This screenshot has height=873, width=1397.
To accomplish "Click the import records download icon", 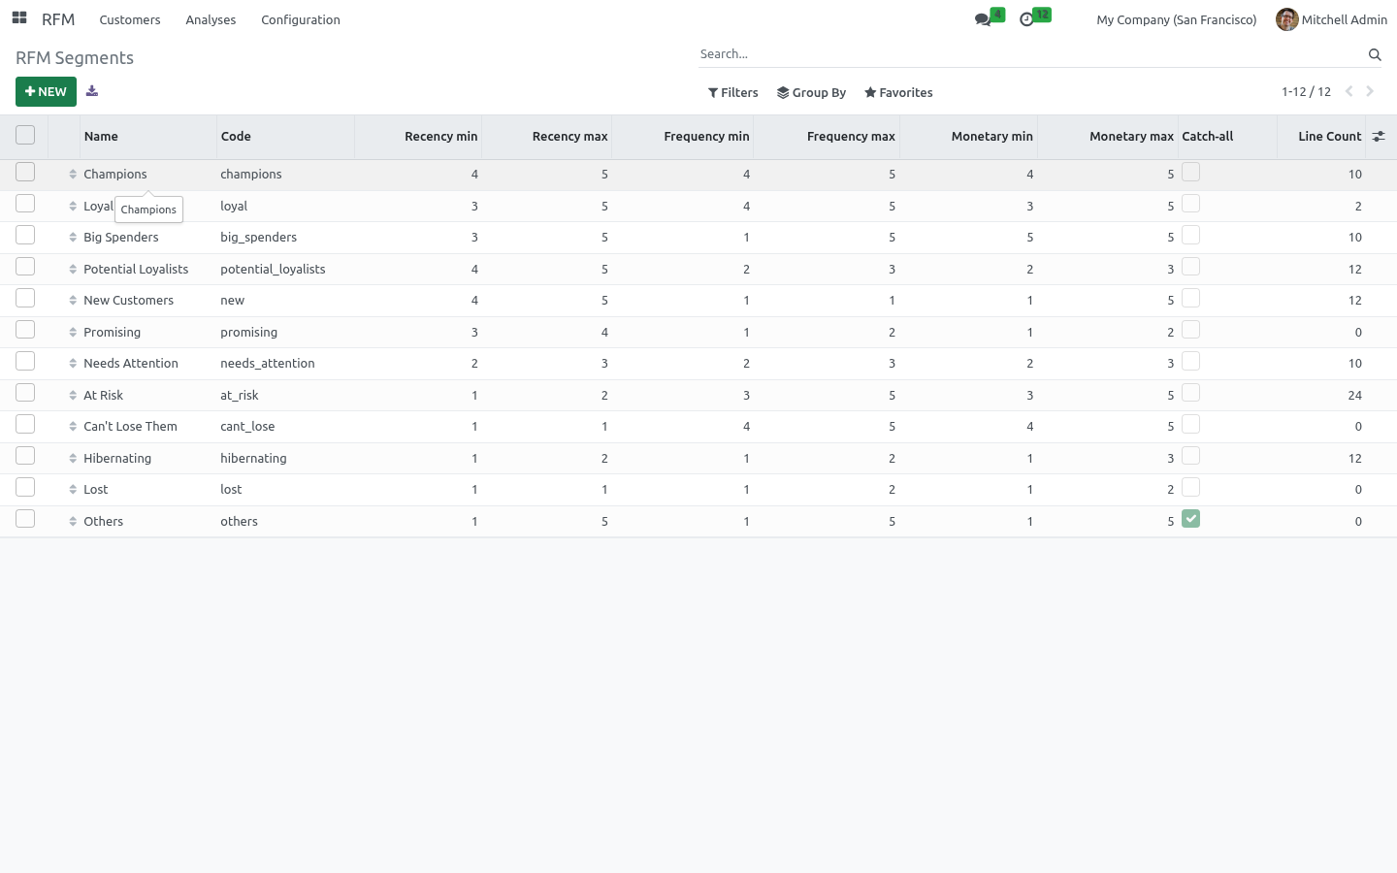I will point(92,91).
